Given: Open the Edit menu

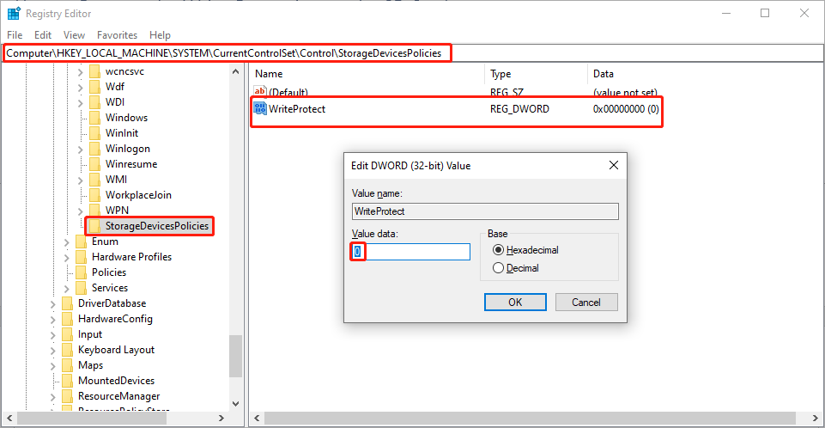Looking at the screenshot, I should pyautogui.click(x=43, y=34).
